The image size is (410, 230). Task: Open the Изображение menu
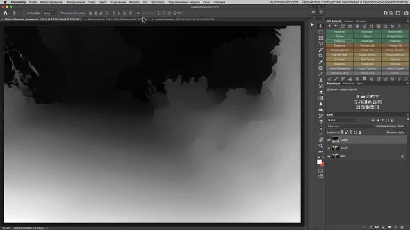(76, 2)
